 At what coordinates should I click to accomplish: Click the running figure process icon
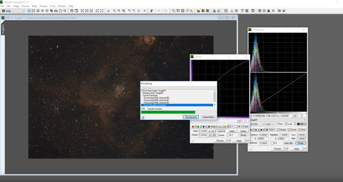[151, 11]
